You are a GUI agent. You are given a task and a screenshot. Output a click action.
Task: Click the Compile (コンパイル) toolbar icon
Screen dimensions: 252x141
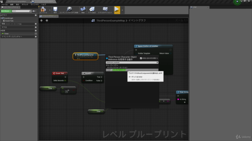[43, 10]
